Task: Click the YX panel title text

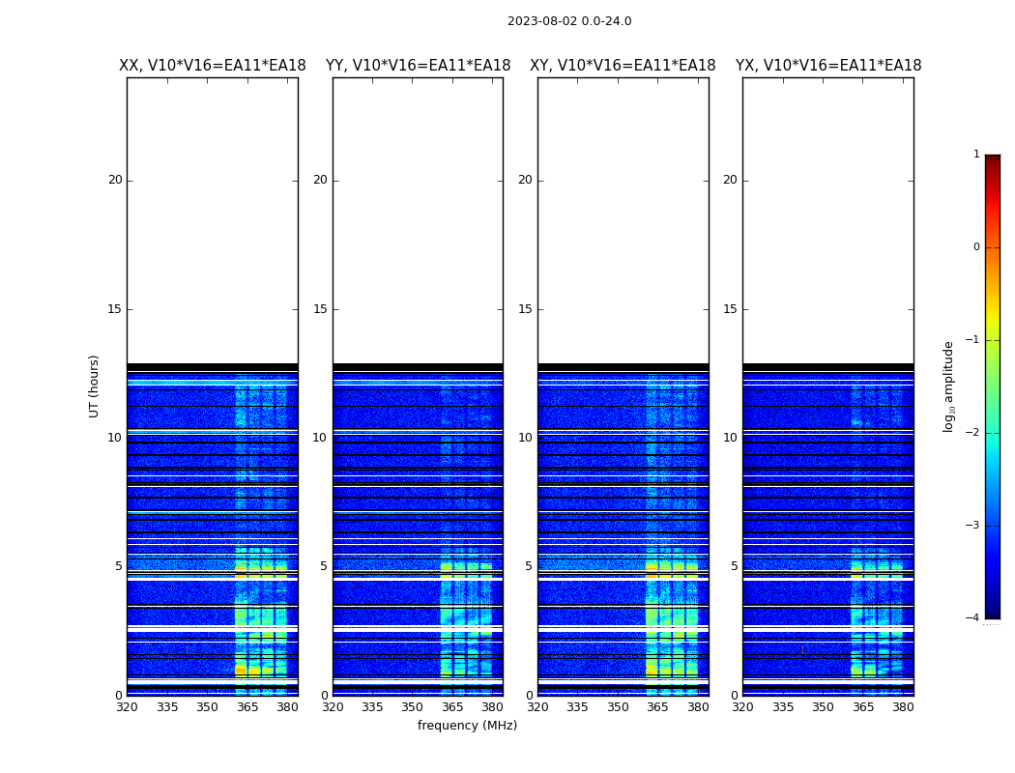Action: 828,66
